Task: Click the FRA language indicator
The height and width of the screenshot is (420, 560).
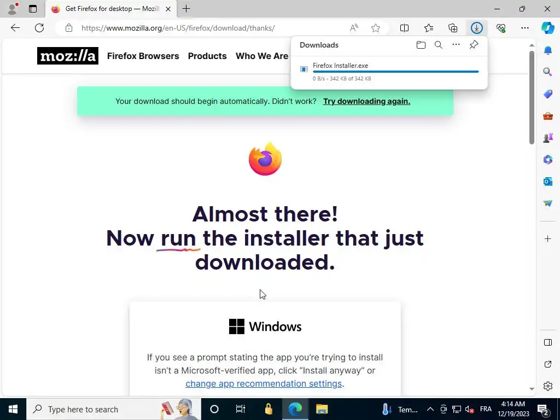Action: tap(486, 409)
